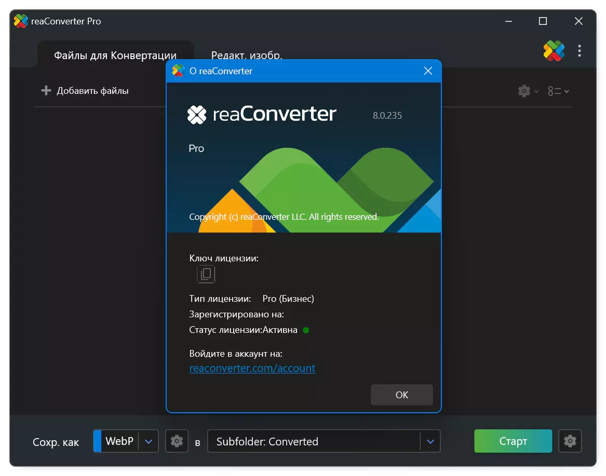Click the Зарегистрировано на: label
Image resolution: width=606 pixels, height=476 pixels.
[236, 314]
